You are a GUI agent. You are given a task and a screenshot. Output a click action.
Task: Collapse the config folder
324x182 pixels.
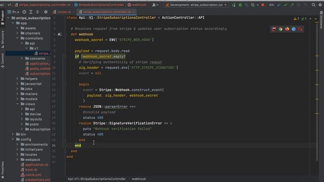click(13, 140)
